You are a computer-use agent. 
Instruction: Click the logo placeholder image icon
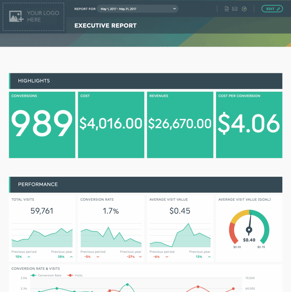pos(16,16)
